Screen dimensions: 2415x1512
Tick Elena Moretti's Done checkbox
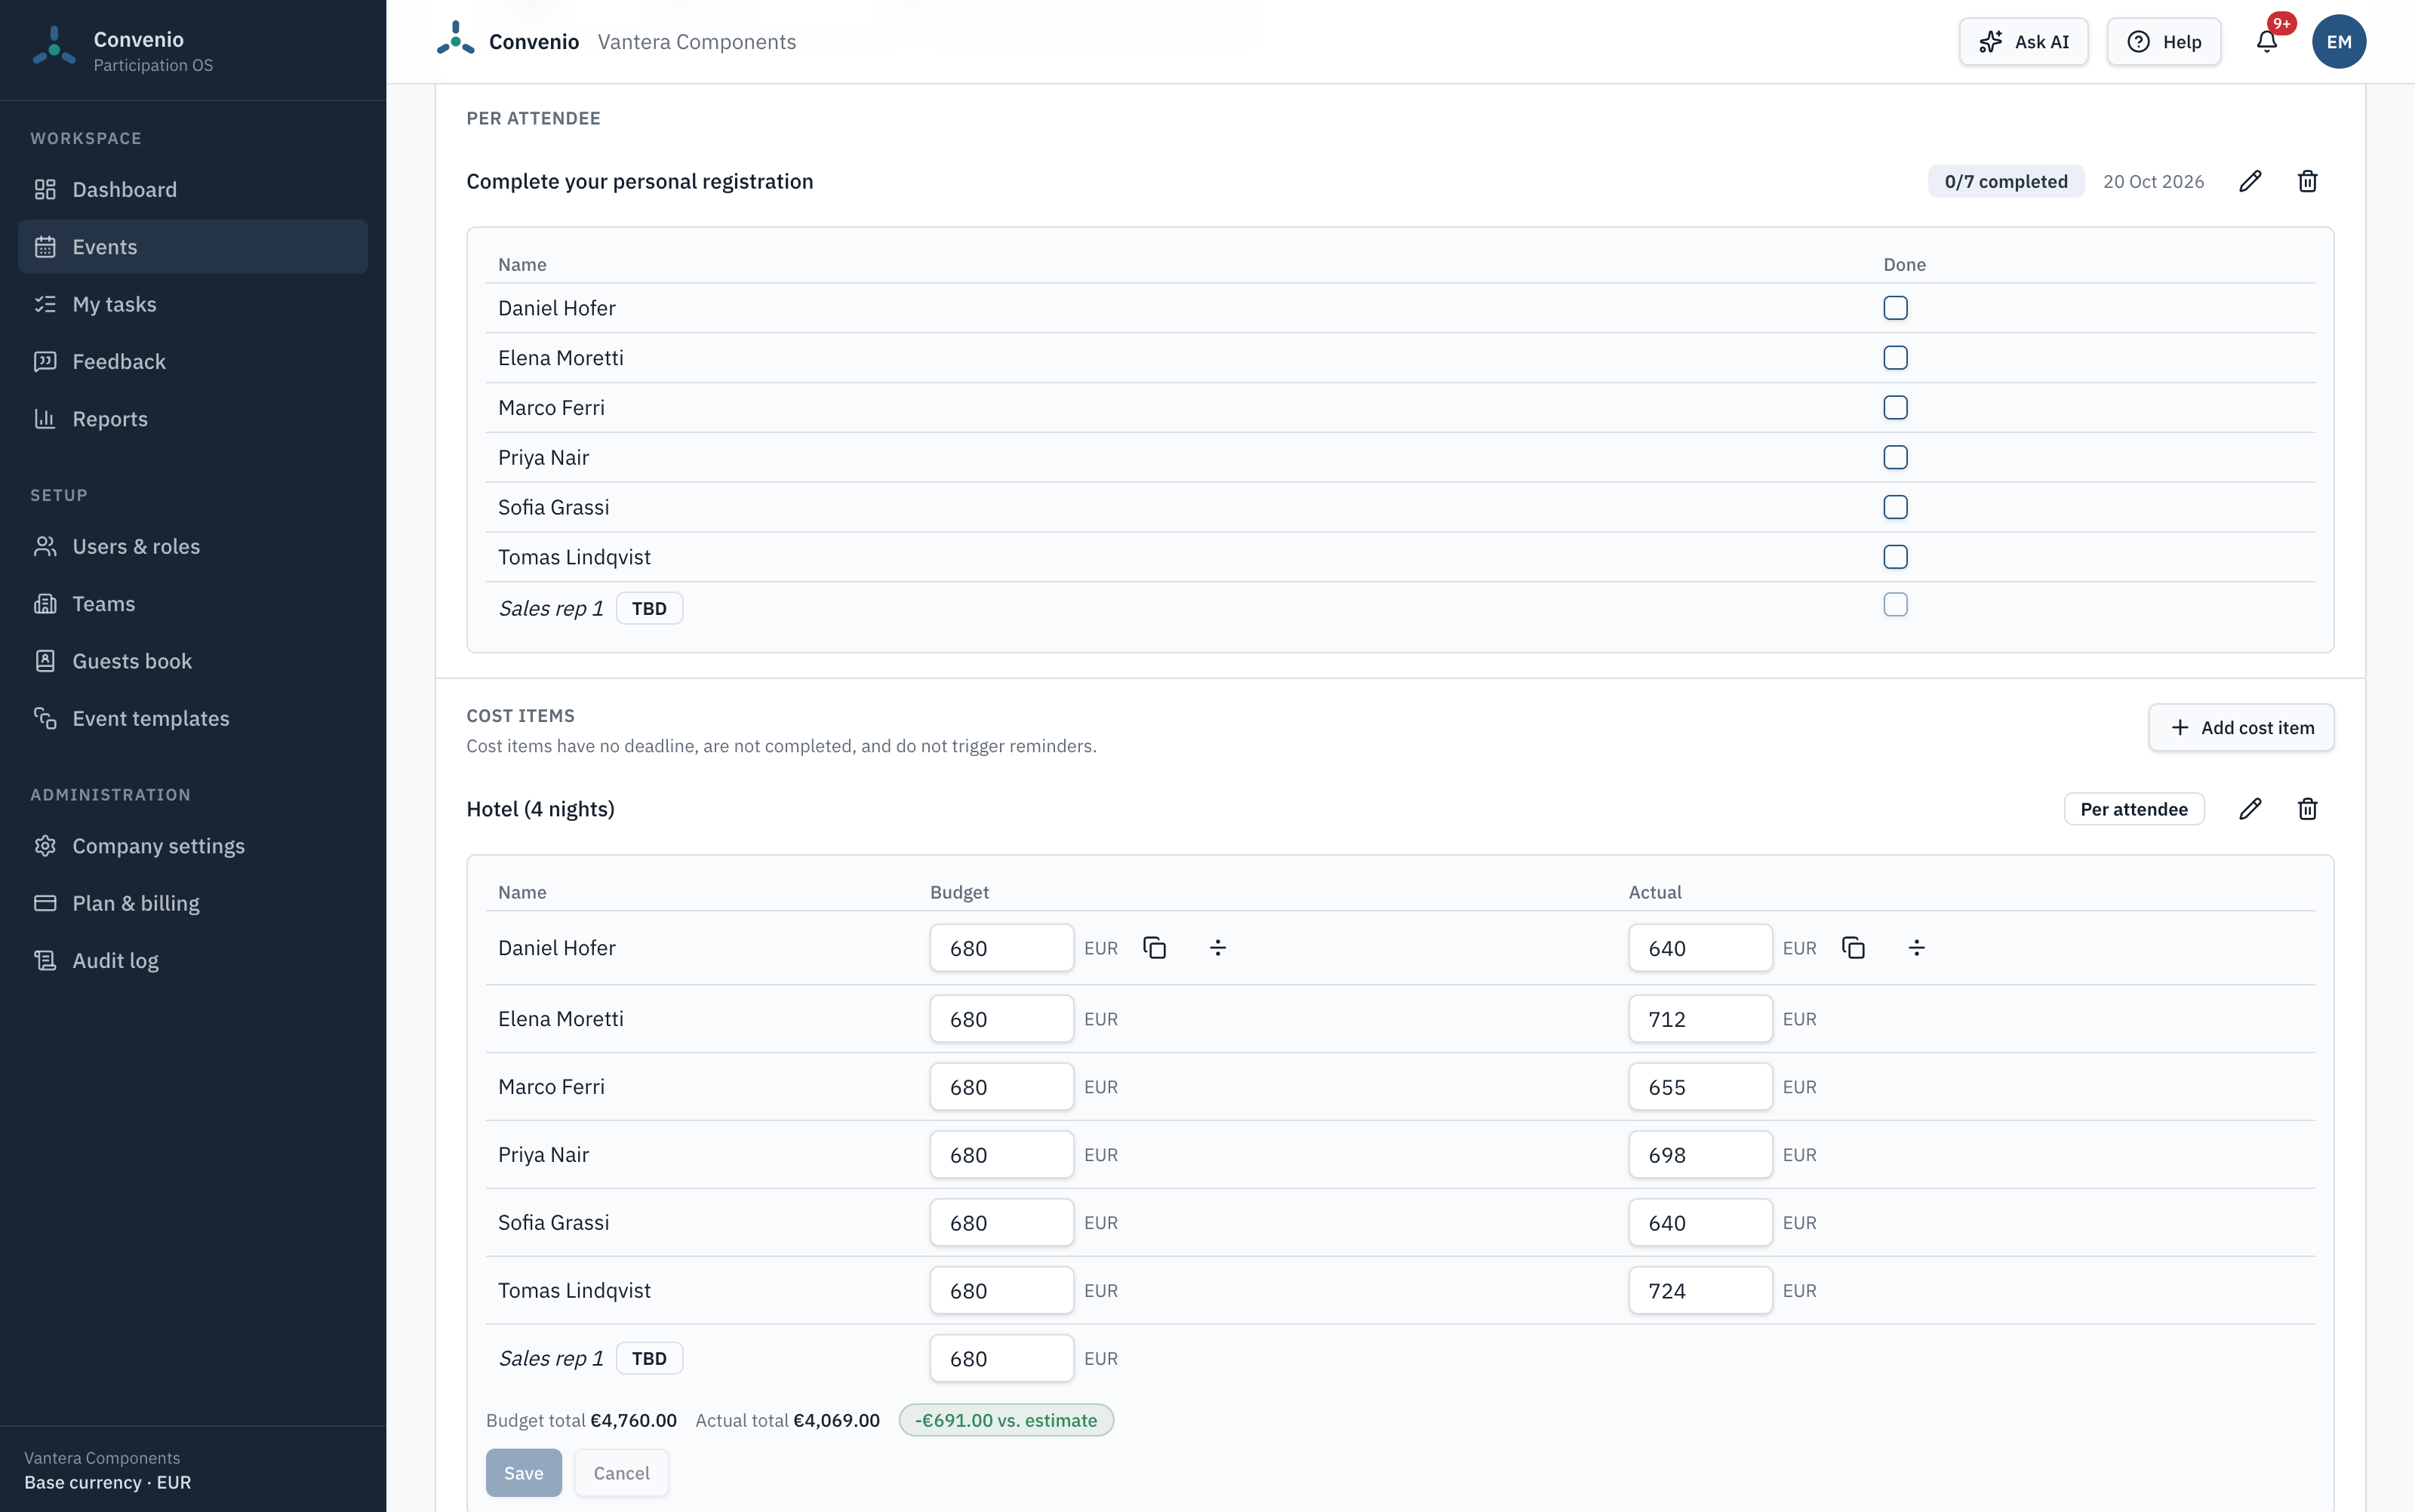click(1895, 358)
